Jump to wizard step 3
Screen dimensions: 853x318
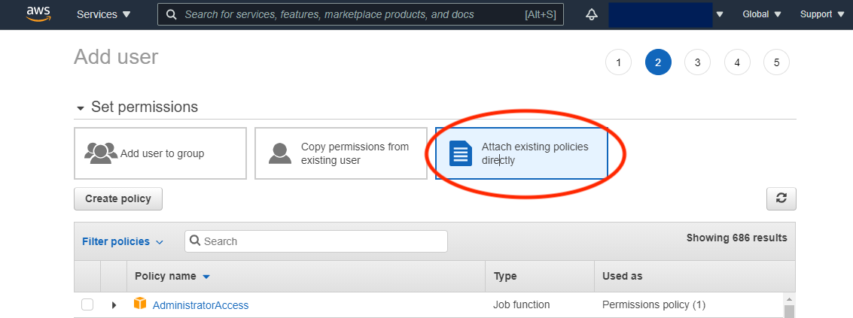697,62
